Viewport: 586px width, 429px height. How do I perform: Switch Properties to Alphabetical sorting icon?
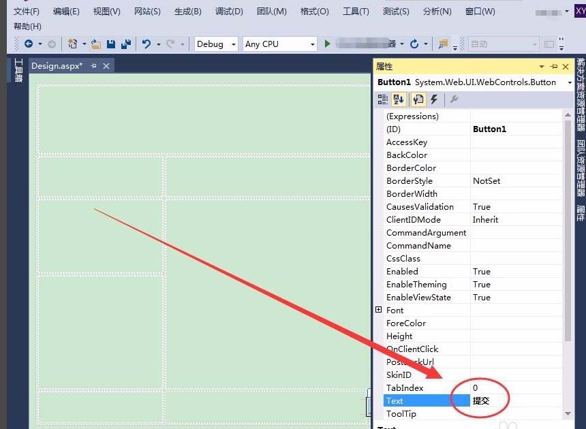tap(399, 99)
